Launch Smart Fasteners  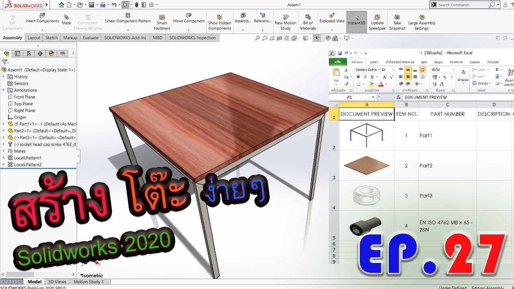click(162, 22)
